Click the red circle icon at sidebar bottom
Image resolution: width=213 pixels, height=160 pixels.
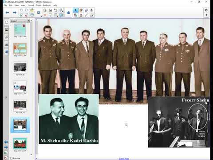[6, 158]
